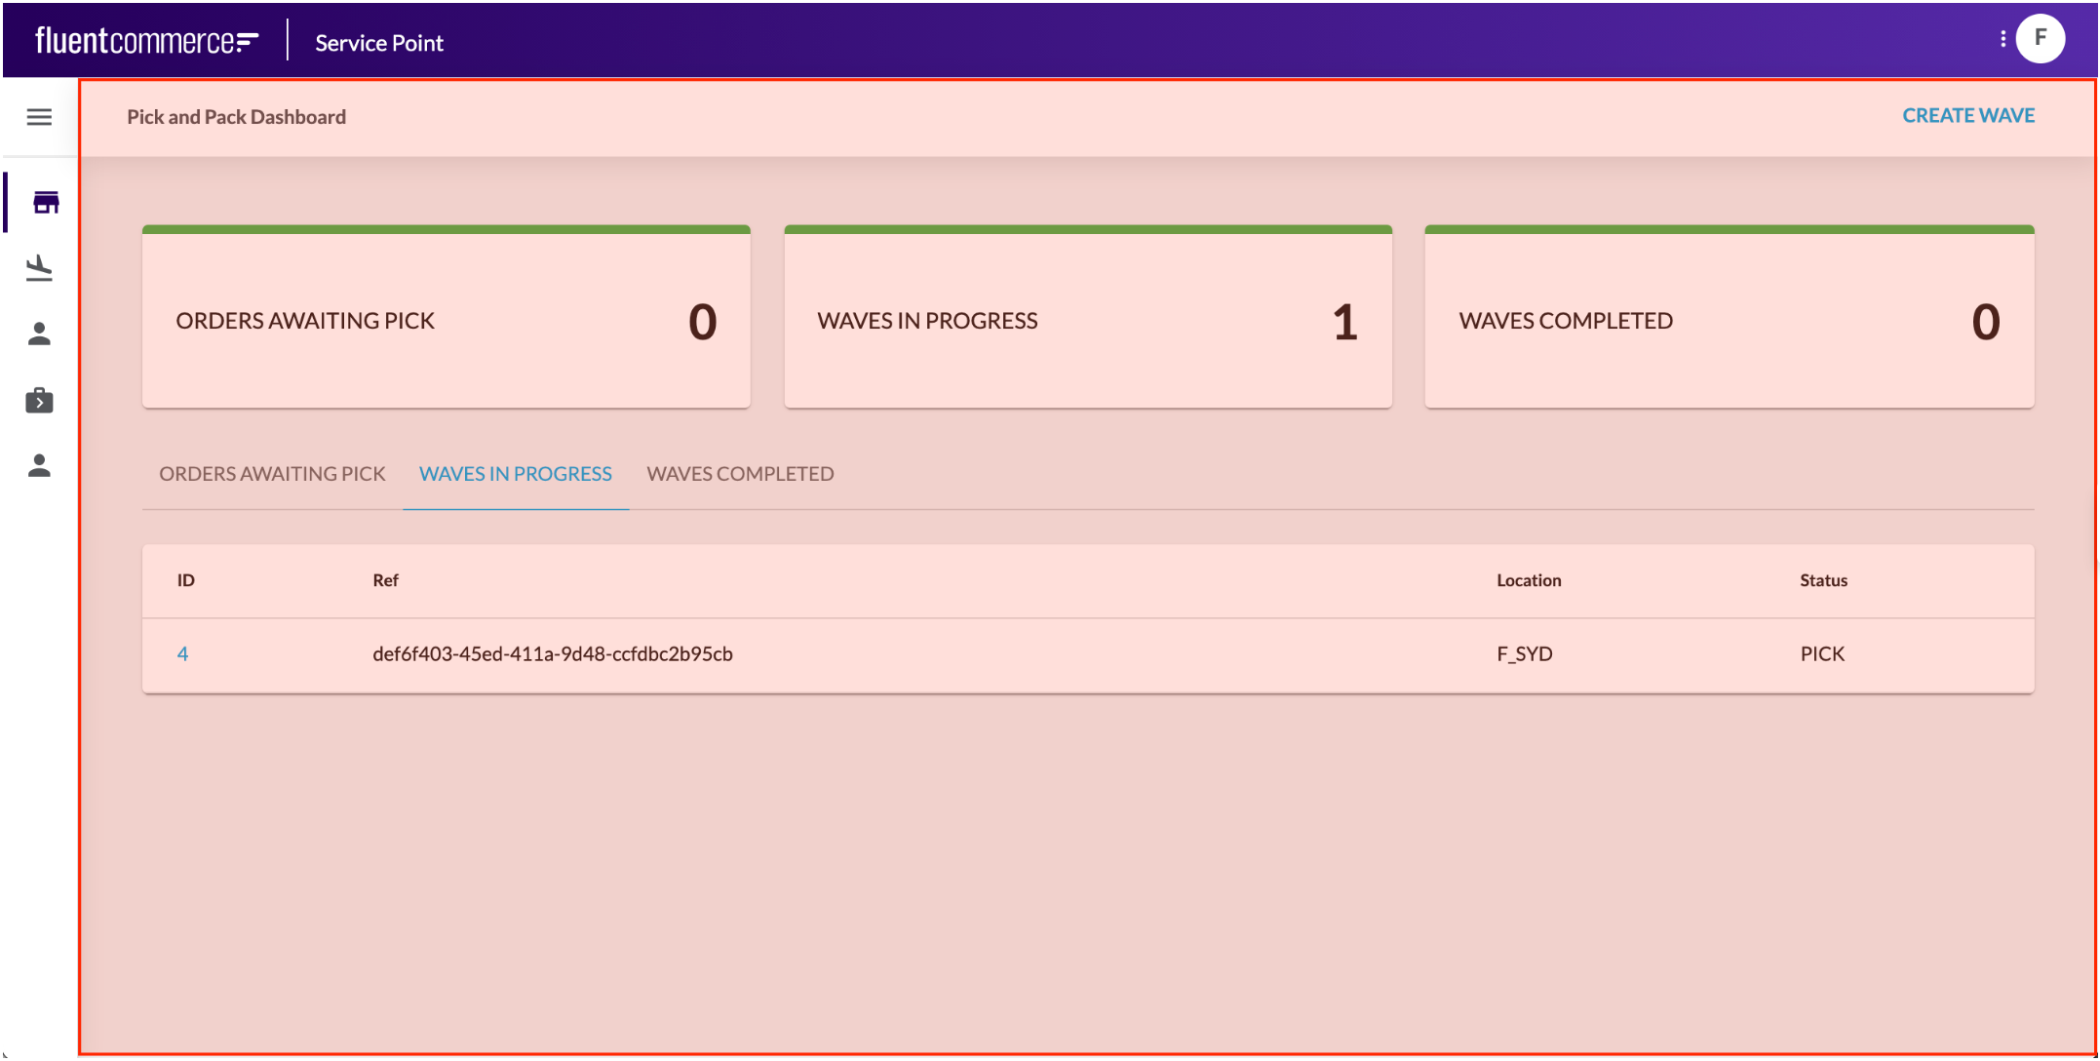Screen dimensions: 2100x1061
Task: Click the Location column header
Action: click(1528, 580)
